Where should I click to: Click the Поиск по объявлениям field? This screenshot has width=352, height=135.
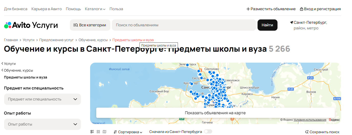pyautogui.click(x=184, y=25)
